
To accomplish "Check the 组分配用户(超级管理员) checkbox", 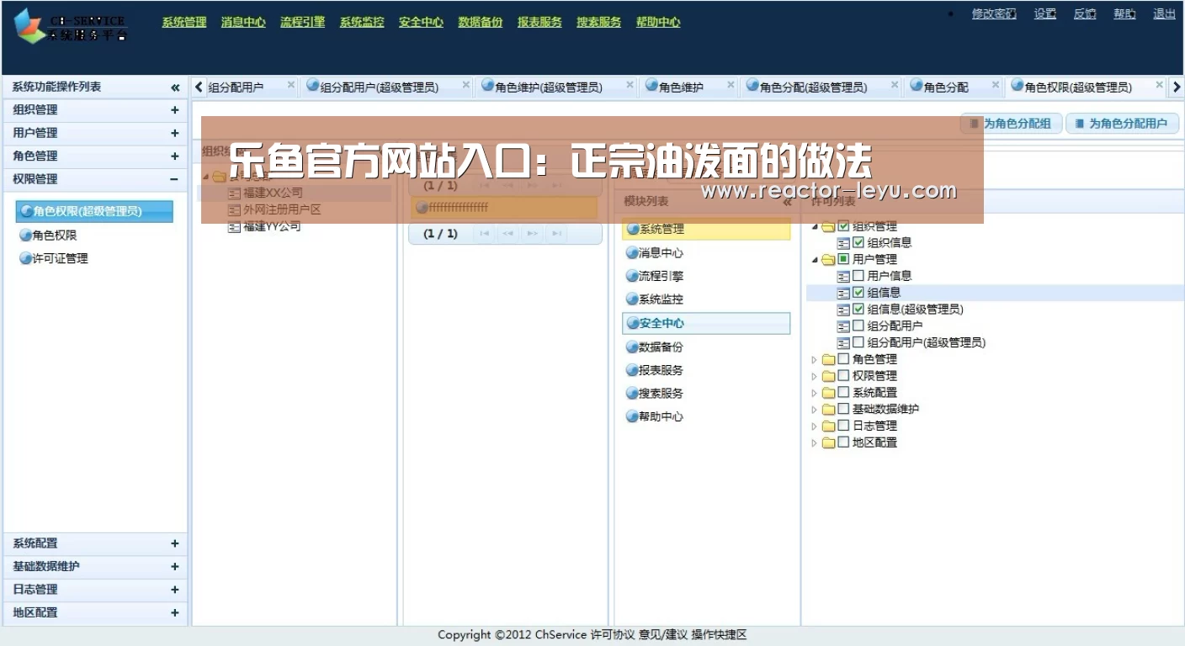I will coord(858,342).
